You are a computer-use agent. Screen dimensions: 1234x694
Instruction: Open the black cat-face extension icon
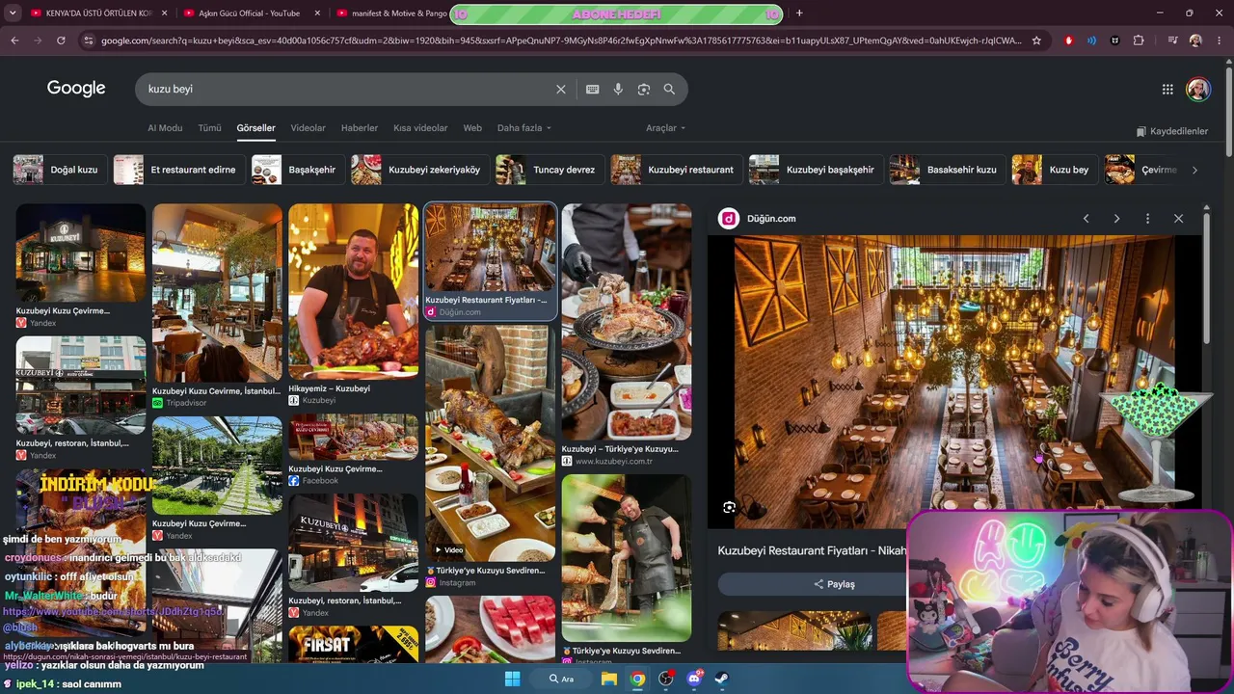[x=1115, y=40]
